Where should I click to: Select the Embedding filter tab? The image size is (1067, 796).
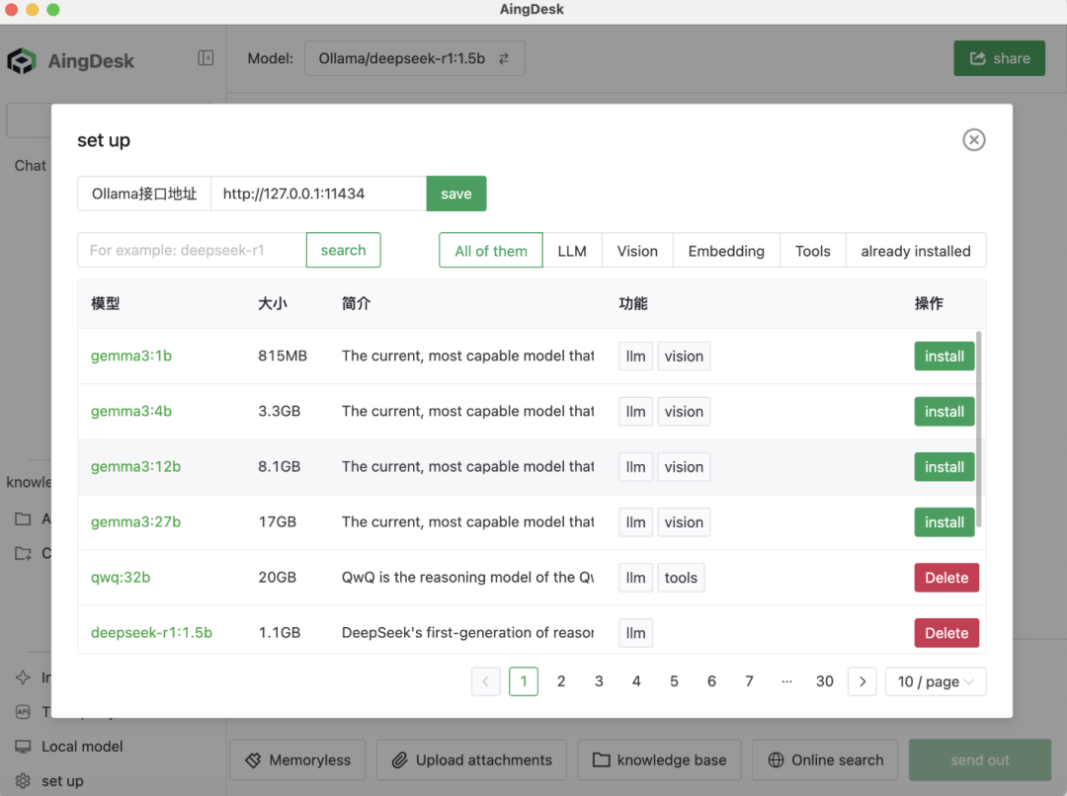726,251
